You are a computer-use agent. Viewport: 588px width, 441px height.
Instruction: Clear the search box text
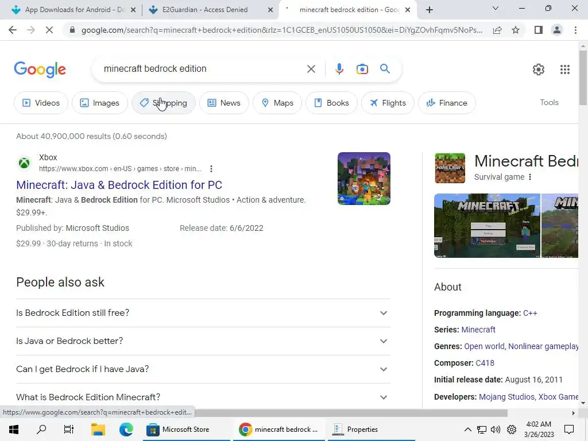click(x=311, y=69)
